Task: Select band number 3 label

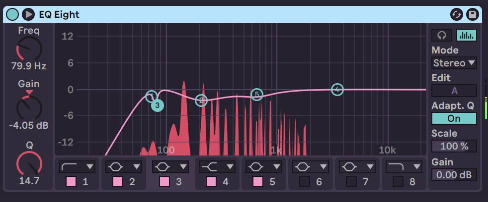Action: (178, 182)
